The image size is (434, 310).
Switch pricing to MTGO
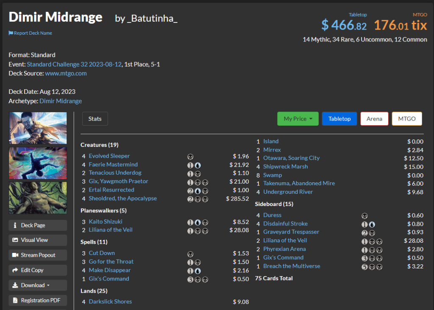[406, 119]
